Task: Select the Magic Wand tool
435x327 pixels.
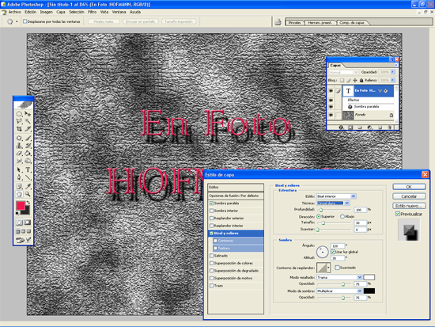Action: pos(28,121)
